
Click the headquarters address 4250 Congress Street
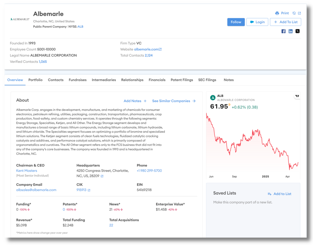point(103,173)
